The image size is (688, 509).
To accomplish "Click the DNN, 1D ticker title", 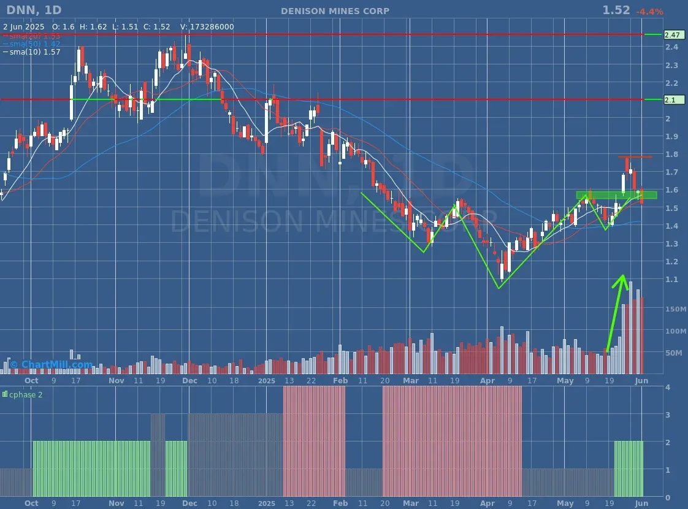I will coord(34,10).
